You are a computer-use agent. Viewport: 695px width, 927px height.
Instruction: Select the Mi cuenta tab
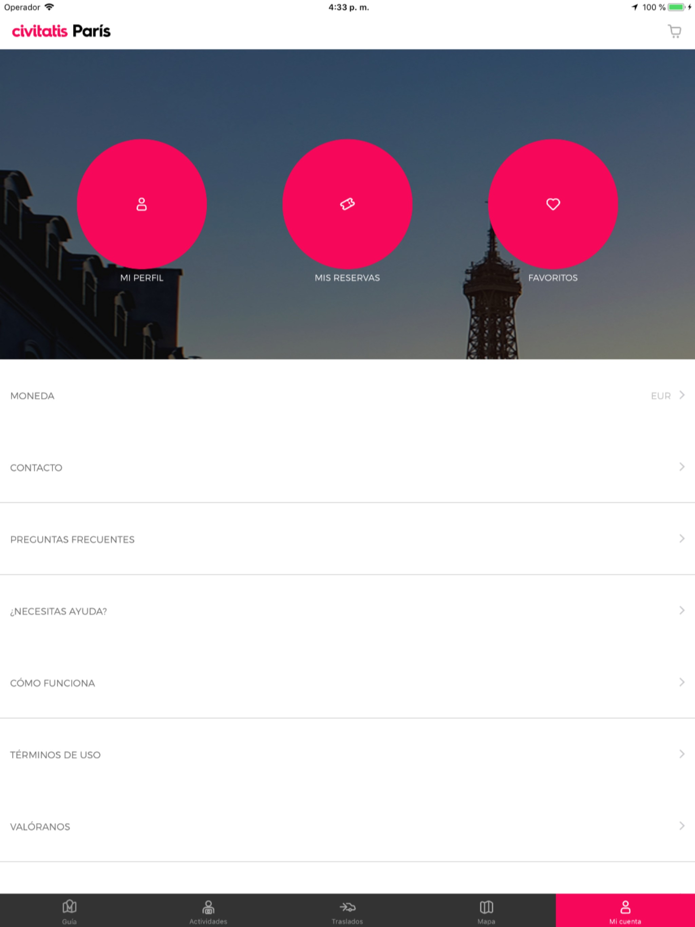tap(625, 911)
